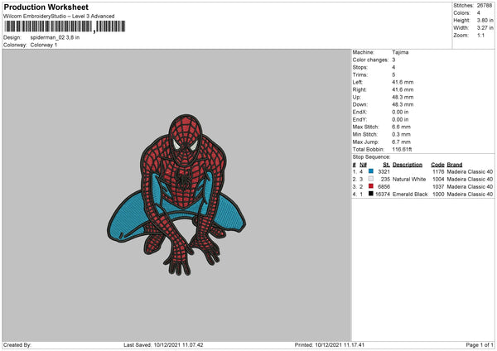Screen dimensions: 497x351
Task: Click the Stop Sequence heading
Action: coord(371,157)
